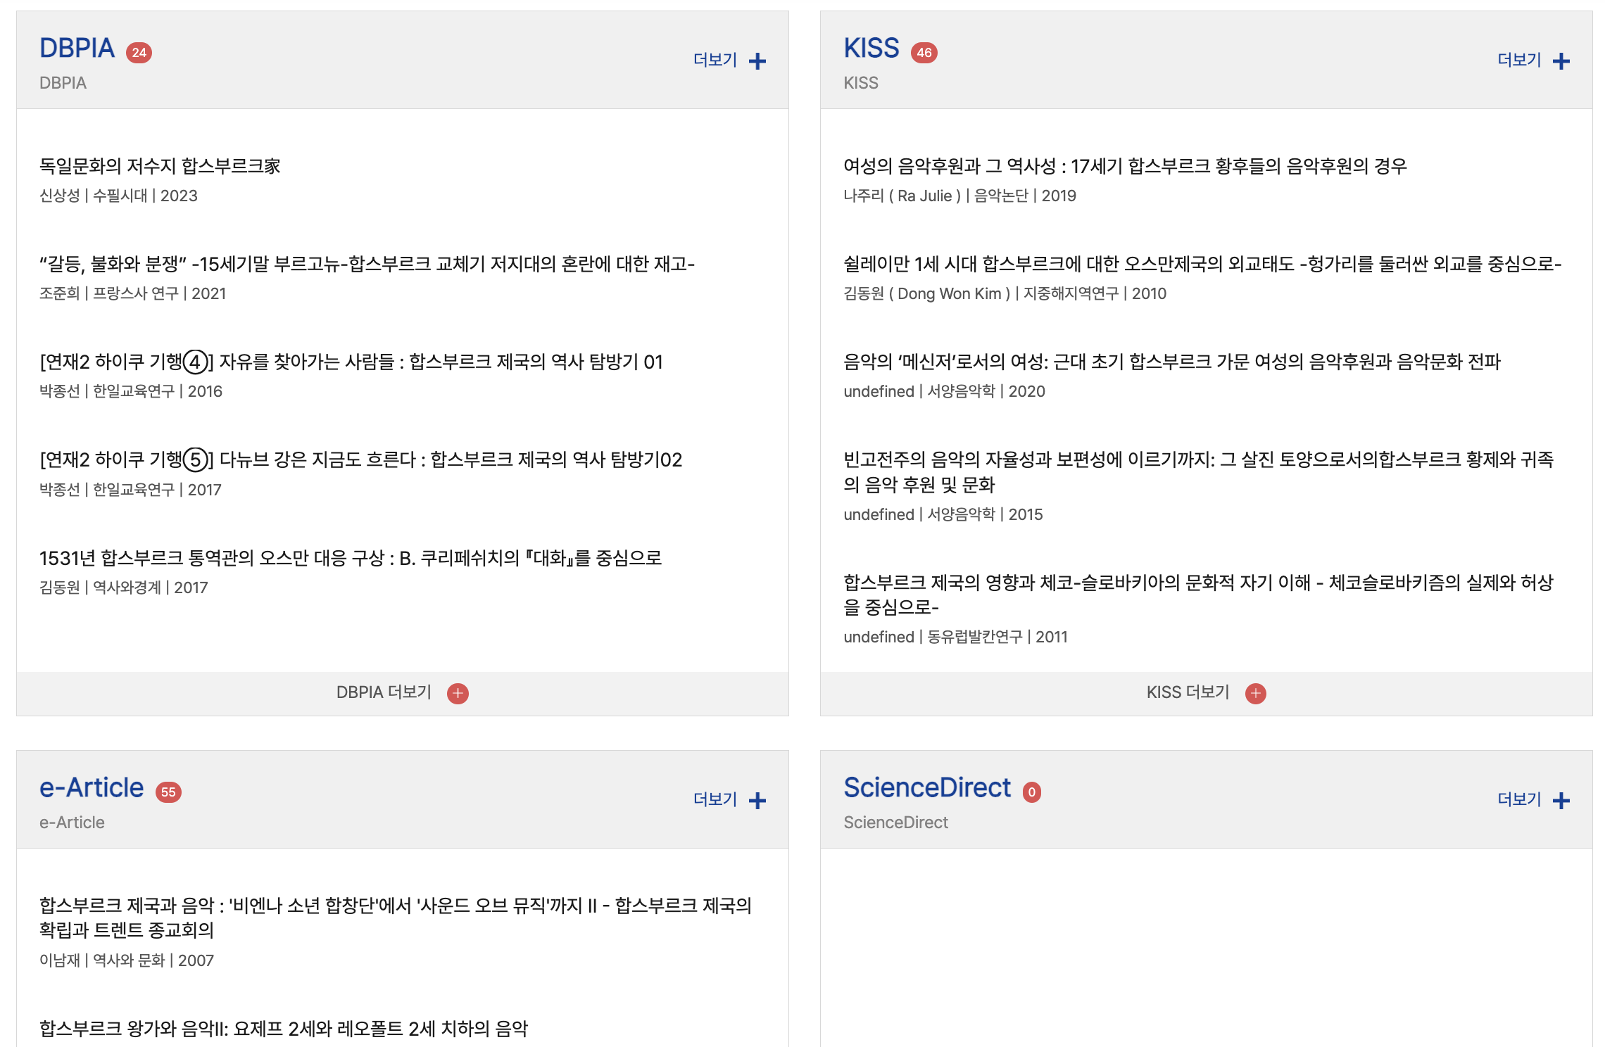Click metadata undefined | 서양음악학 | 2020

click(x=945, y=391)
